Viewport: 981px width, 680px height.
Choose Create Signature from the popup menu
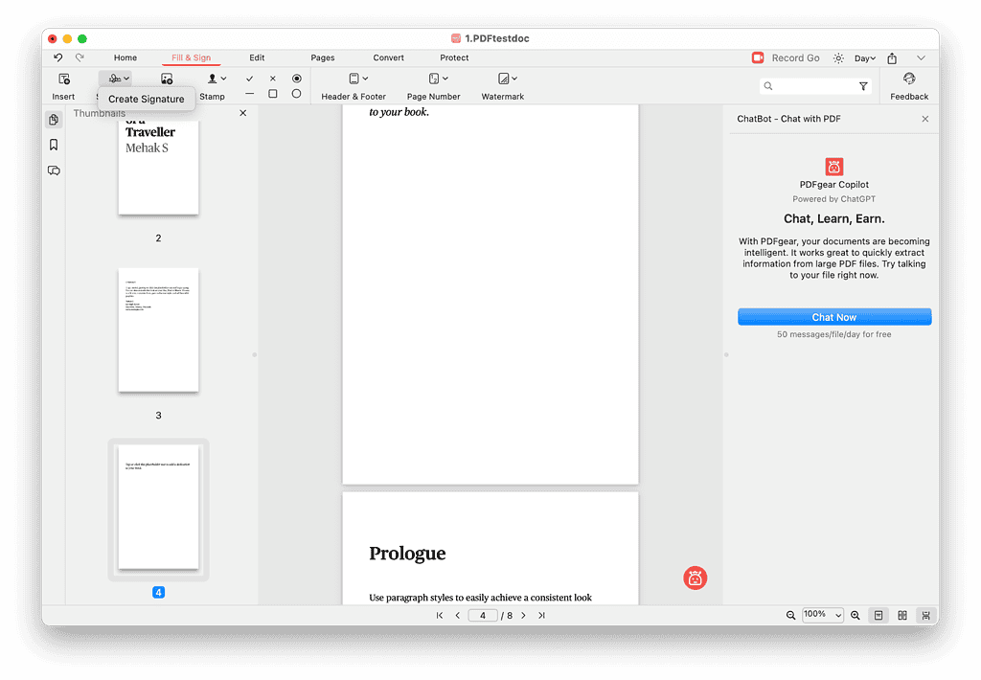tap(147, 99)
